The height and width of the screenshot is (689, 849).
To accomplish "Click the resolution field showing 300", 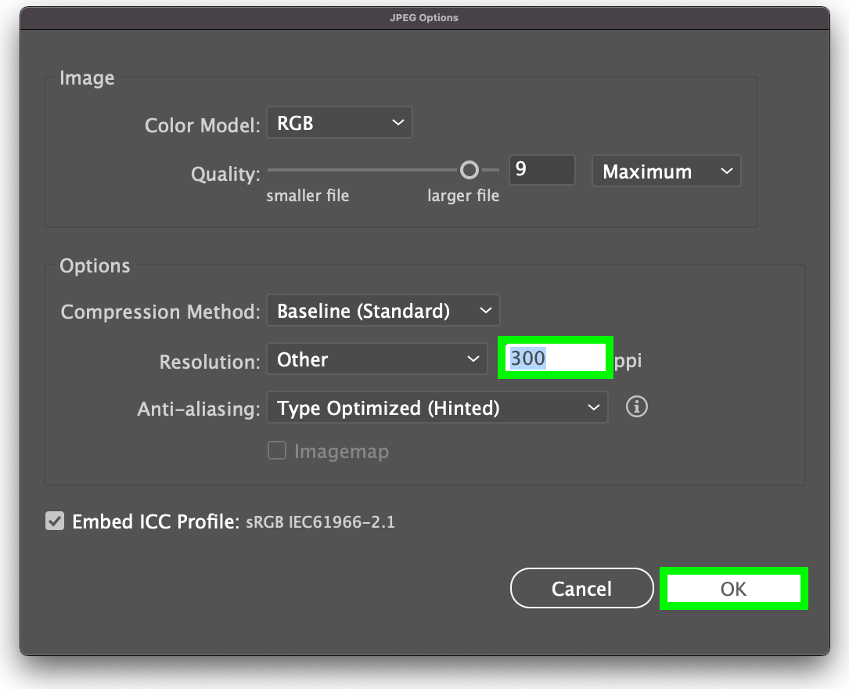I will coord(554,358).
